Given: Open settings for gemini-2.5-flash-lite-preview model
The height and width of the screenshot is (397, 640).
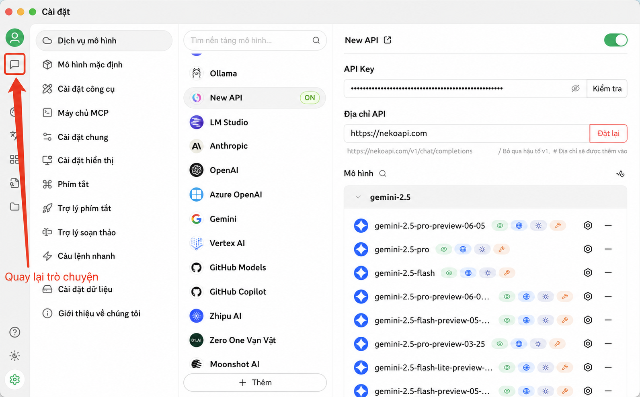Looking at the screenshot, I should (588, 367).
